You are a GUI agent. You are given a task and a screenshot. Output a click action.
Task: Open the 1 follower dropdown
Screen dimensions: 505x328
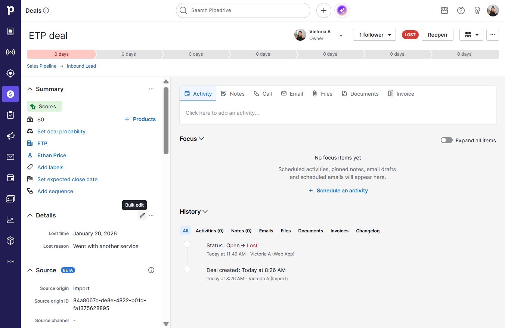point(374,35)
